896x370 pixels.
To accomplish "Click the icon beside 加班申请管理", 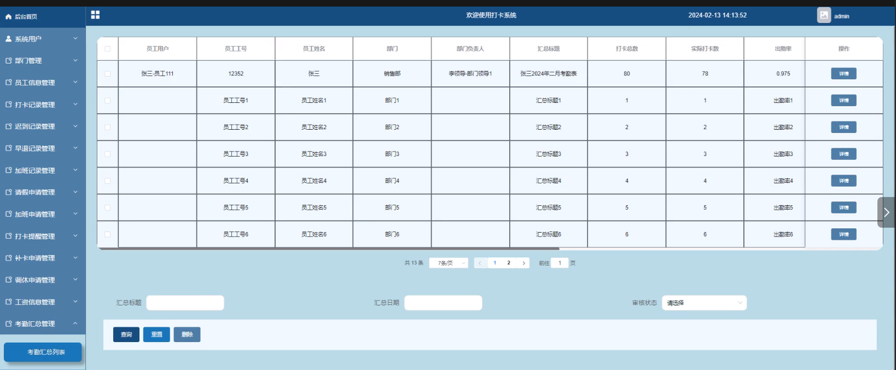I will pyautogui.click(x=8, y=214).
